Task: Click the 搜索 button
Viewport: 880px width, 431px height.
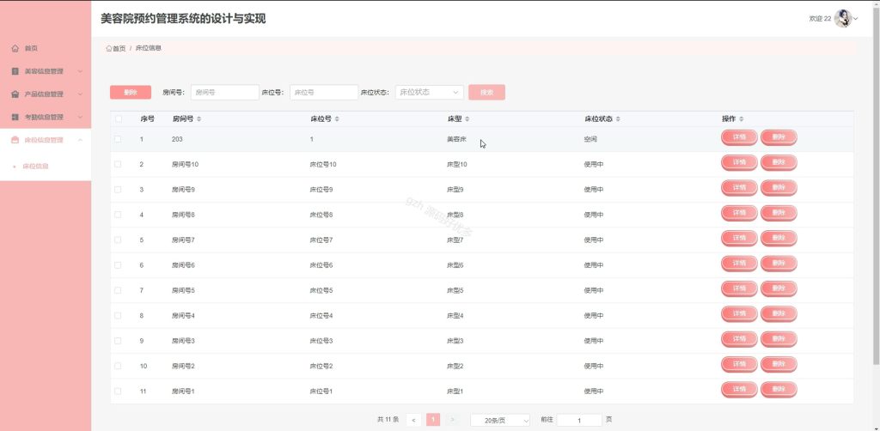Action: tap(486, 93)
